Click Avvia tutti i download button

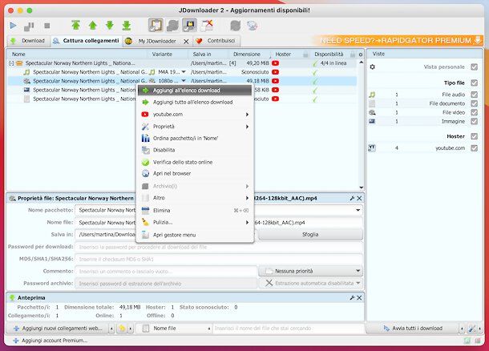[x=413, y=329]
